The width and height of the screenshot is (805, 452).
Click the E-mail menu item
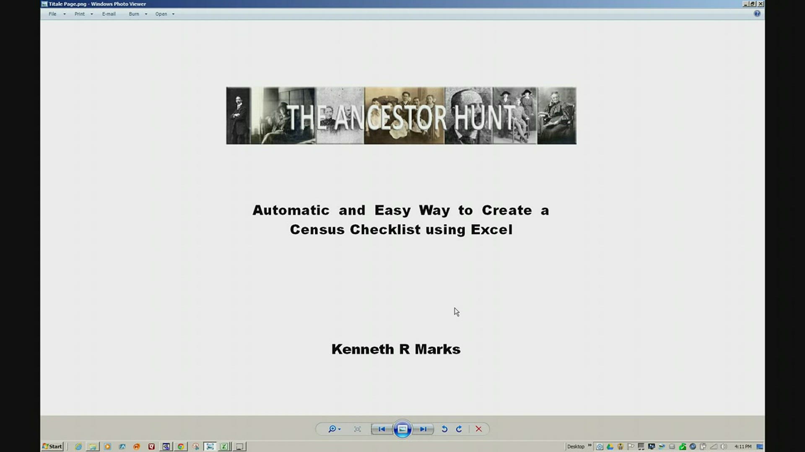[x=109, y=14]
